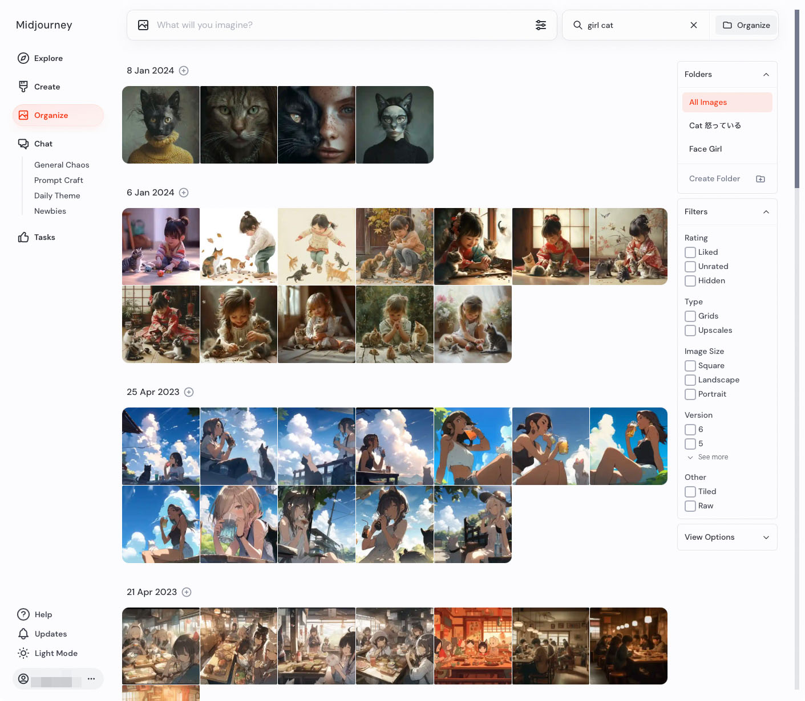
Task: Check the Version 5 filter
Action: [x=690, y=444]
